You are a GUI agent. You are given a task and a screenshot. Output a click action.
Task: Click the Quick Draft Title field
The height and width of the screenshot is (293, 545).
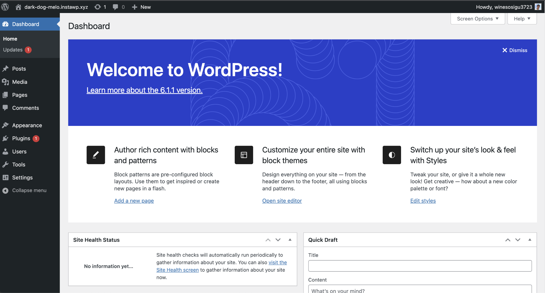tap(420, 266)
